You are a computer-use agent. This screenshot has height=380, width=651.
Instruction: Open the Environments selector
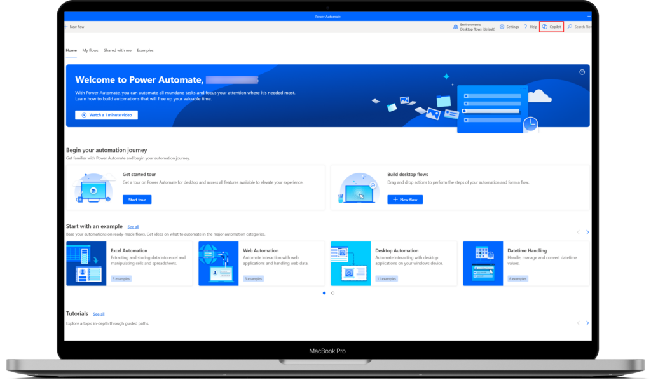click(474, 27)
